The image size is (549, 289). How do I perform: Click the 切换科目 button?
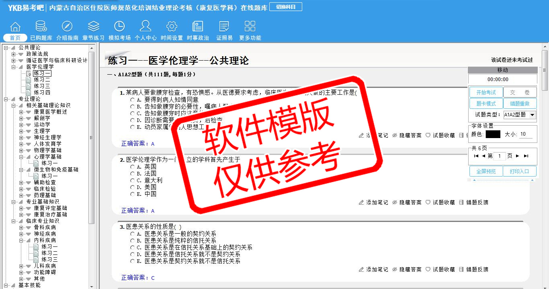click(285, 7)
